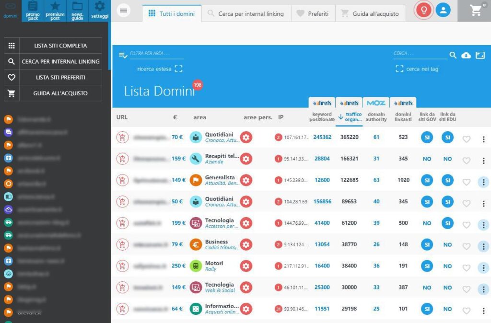The height and width of the screenshot is (323, 491).
Task: Add the 70 € Quotidiani domain to cart
Action: pos(122,138)
